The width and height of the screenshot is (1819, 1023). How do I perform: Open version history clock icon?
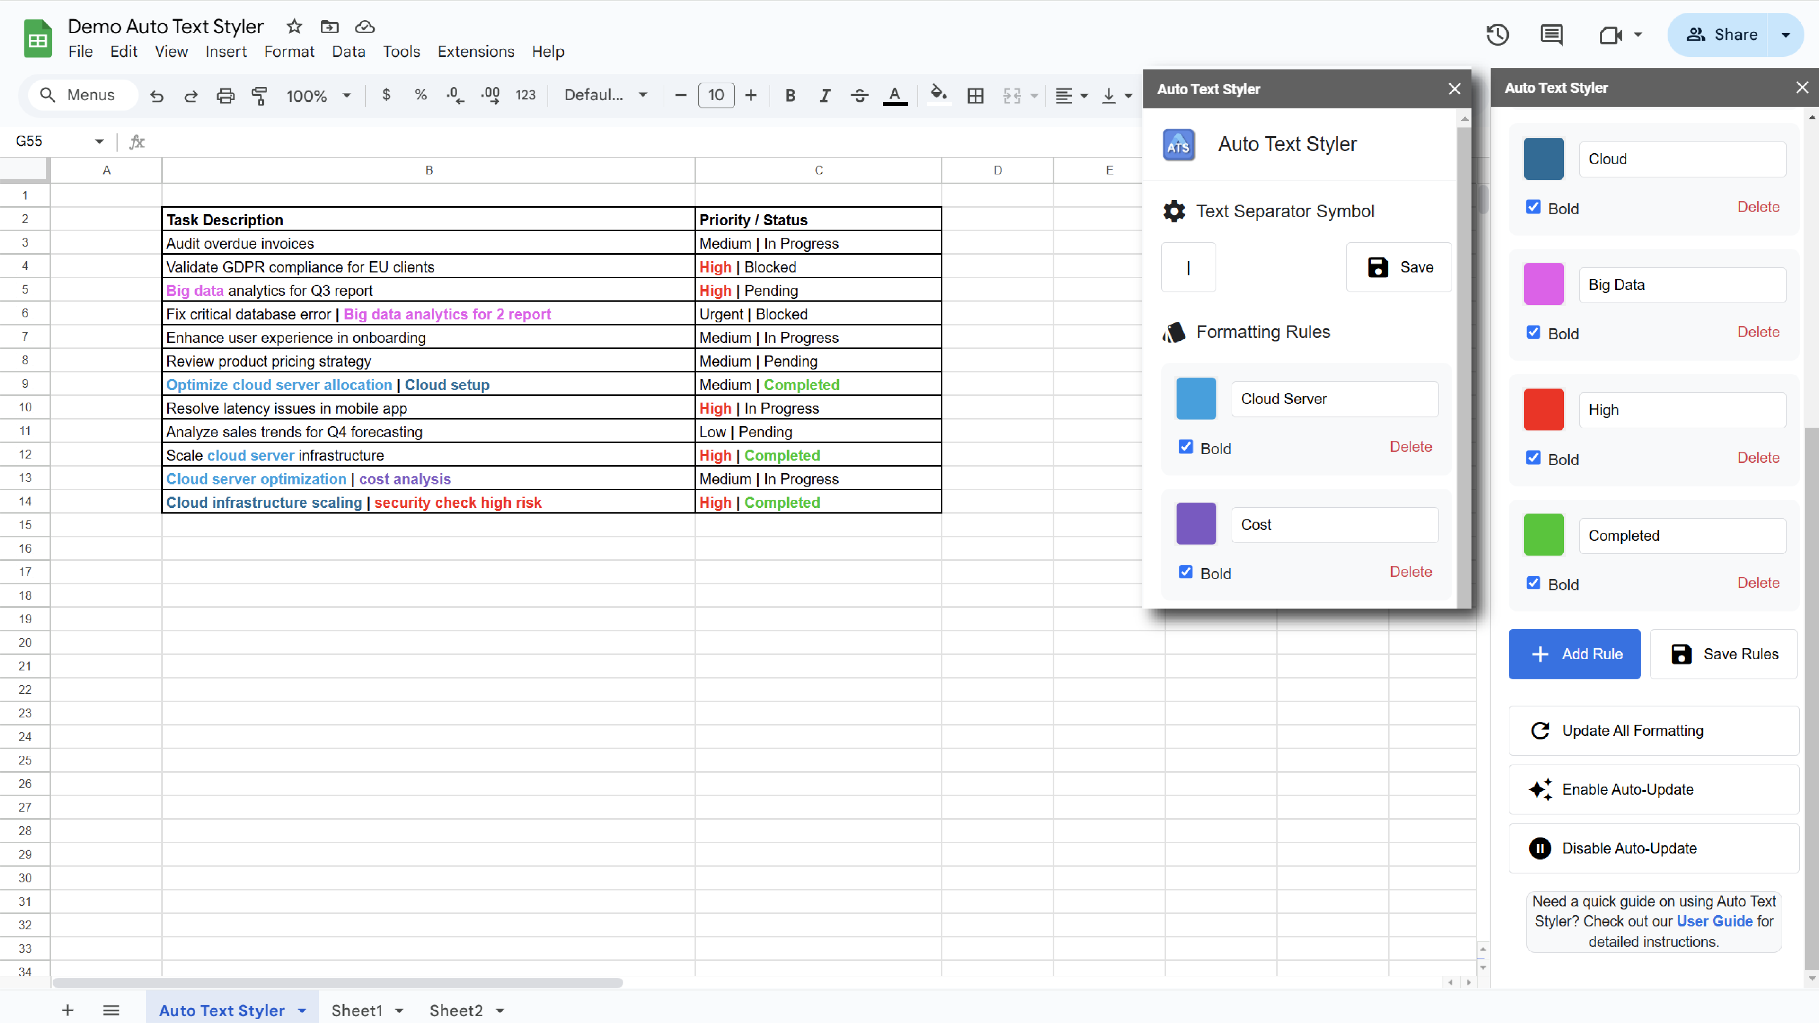coord(1497,35)
